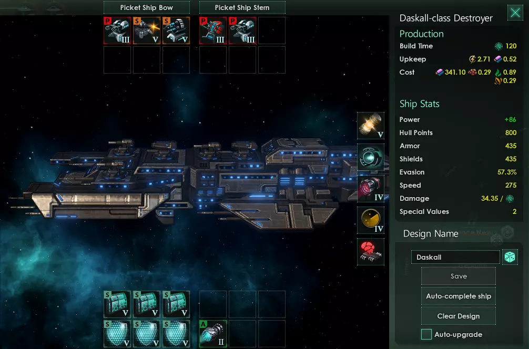
Task: Open the yellow radar sensor component slot
Action: [370, 220]
